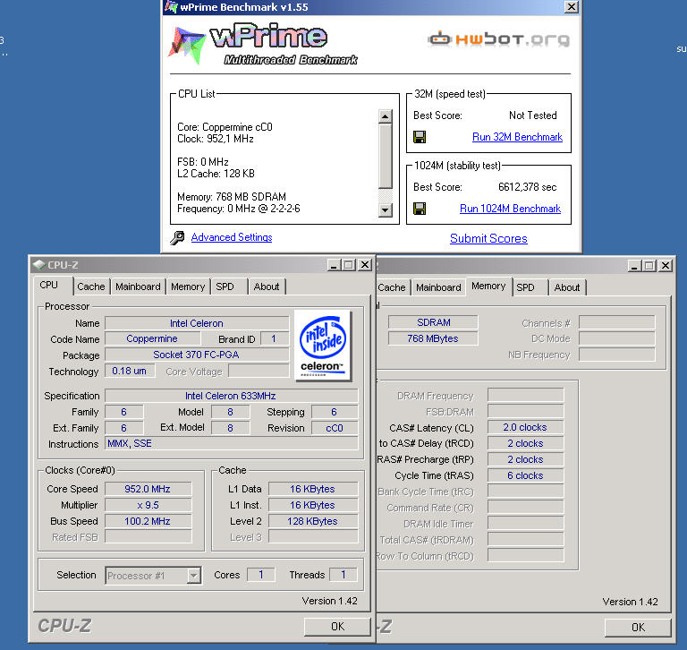Switch to Mainboard tab in front CPU-Z
Viewport: 687px width, 650px height.
click(138, 287)
